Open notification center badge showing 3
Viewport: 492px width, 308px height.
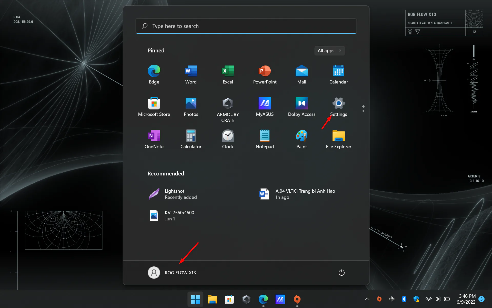coord(481,299)
